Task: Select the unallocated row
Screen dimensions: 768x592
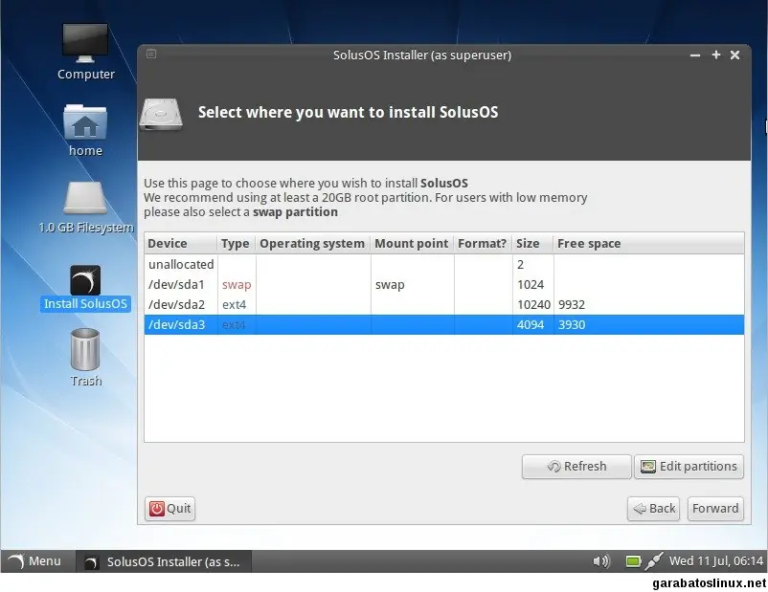Action: (444, 264)
